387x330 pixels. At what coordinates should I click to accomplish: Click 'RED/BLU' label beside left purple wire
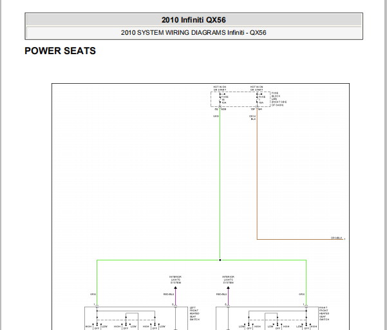pyautogui.click(x=169, y=295)
